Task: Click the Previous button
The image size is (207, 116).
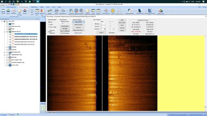Action: (122, 28)
